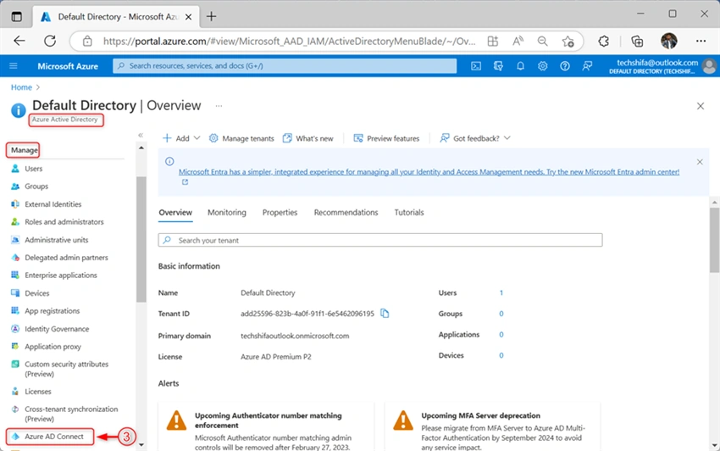Image resolution: width=720 pixels, height=451 pixels.
Task: Click the Delegated admin partners icon
Action: point(15,258)
